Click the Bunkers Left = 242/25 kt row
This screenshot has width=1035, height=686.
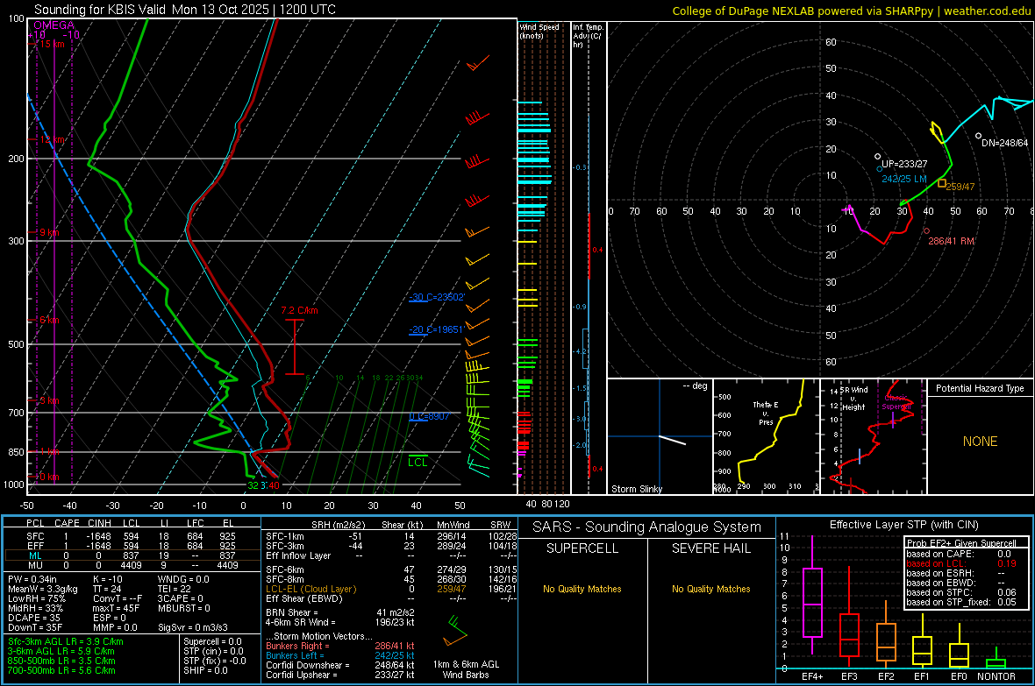pos(340,655)
